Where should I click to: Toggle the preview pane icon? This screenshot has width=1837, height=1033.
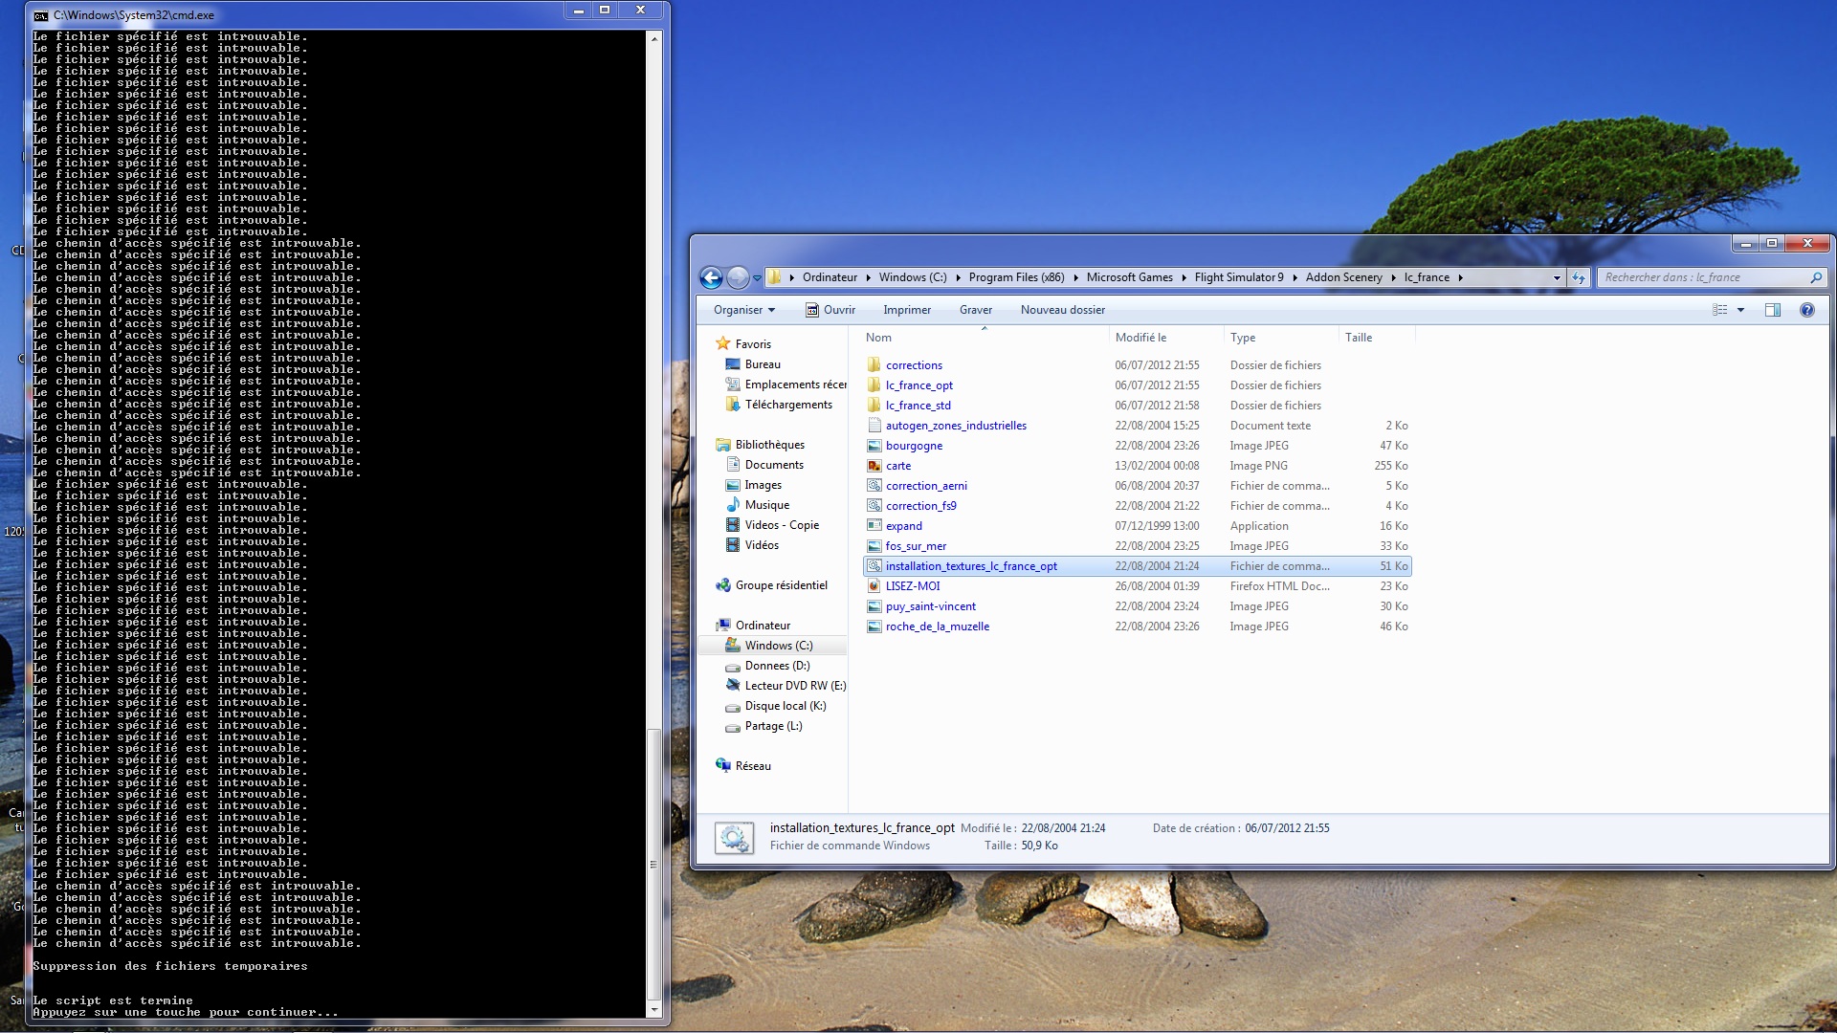pyautogui.click(x=1773, y=310)
